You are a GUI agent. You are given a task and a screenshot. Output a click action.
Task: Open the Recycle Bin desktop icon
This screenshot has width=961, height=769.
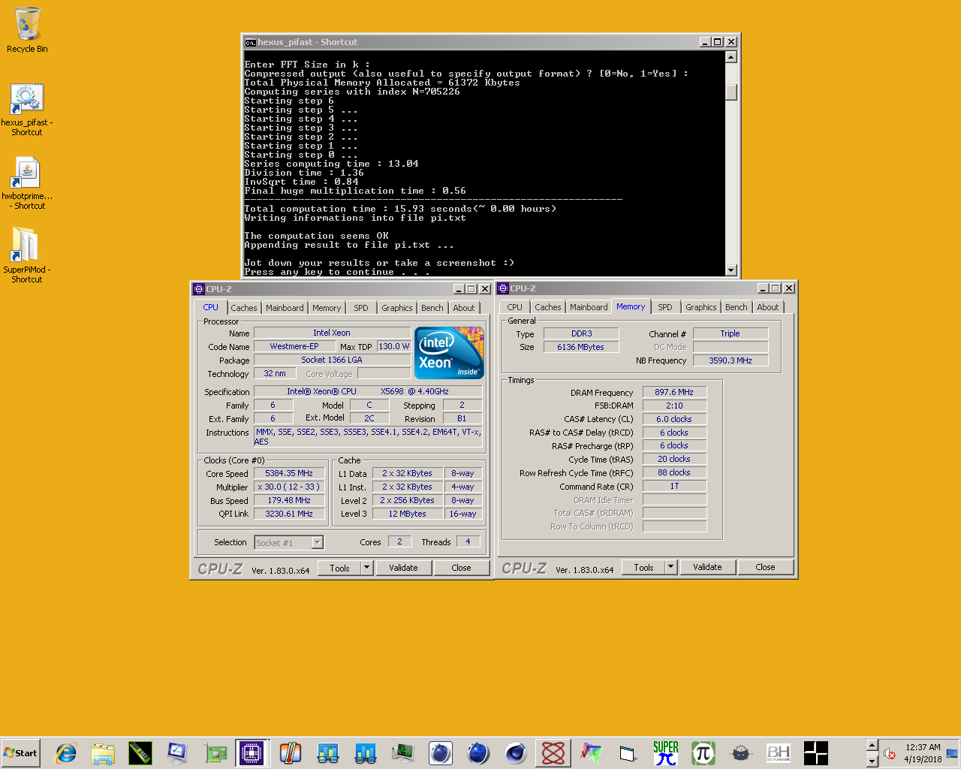(x=27, y=30)
